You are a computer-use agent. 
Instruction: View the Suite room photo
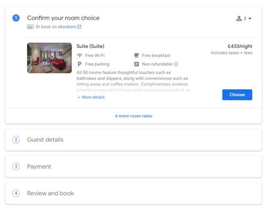pyautogui.click(x=49, y=58)
